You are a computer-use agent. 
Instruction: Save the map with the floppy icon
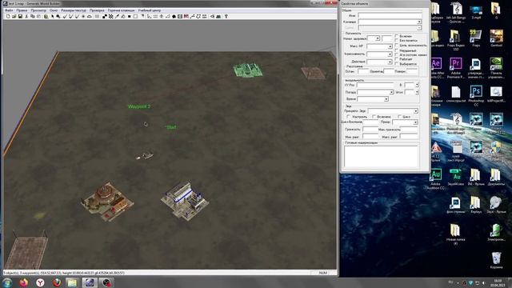click(20, 16)
